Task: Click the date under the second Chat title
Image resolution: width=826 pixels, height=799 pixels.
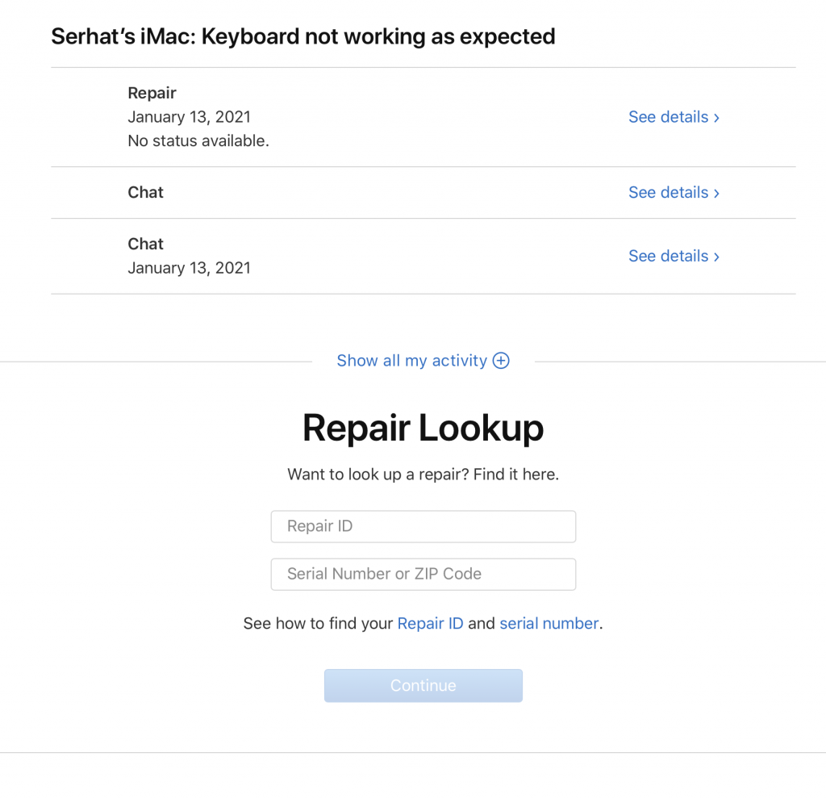Action: (189, 268)
